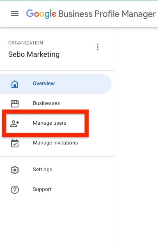
Task: Open the Support page
Action: pyautogui.click(x=42, y=189)
